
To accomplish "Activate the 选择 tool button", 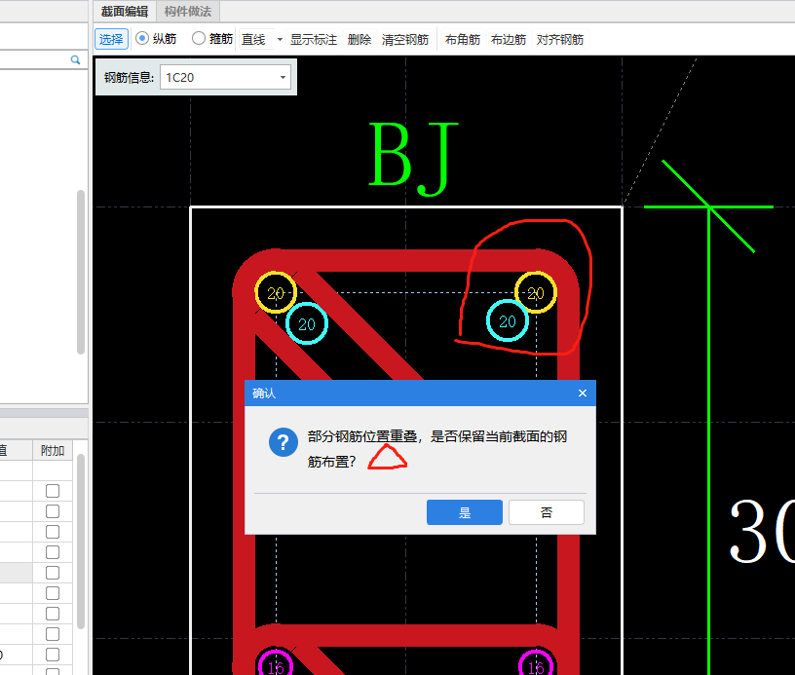I will pos(111,39).
